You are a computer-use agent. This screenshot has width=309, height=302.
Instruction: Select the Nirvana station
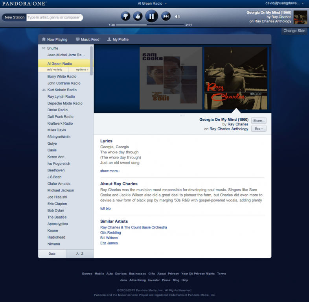pos(53,244)
